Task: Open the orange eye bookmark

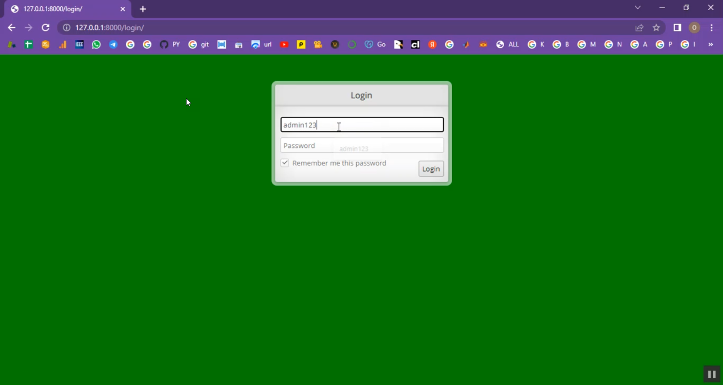Action: pyautogui.click(x=483, y=44)
